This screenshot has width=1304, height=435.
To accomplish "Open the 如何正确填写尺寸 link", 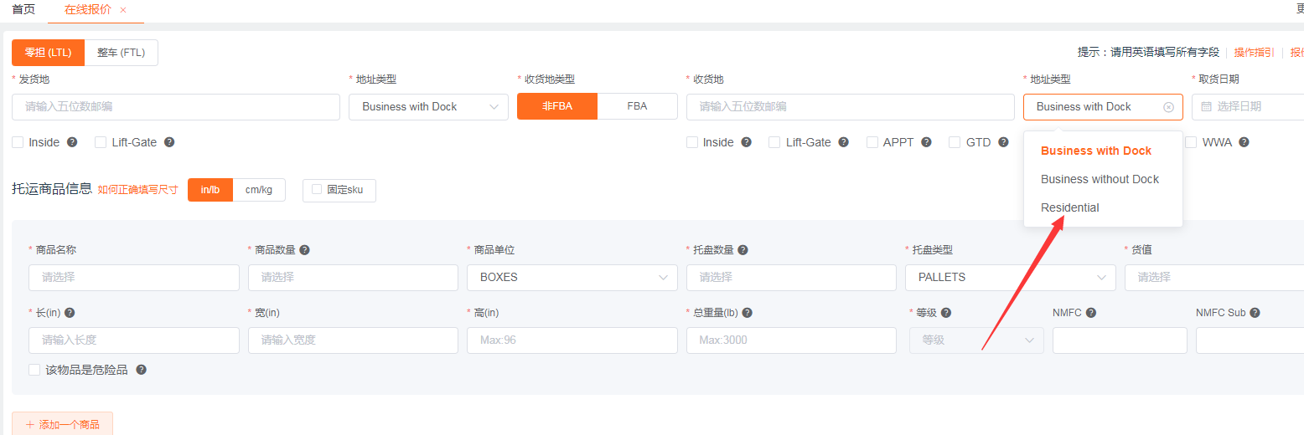I will tap(137, 190).
